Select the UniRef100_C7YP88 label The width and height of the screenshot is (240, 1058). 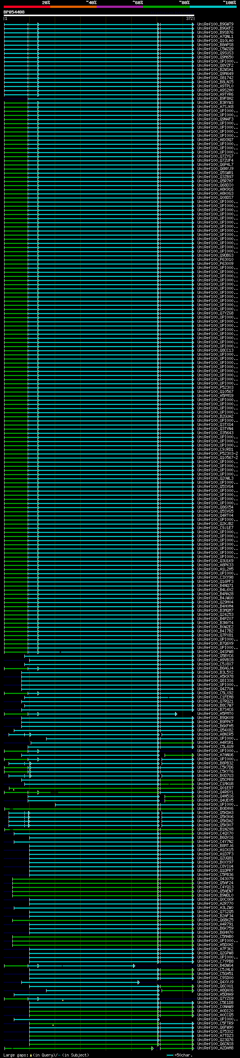pos(215,962)
